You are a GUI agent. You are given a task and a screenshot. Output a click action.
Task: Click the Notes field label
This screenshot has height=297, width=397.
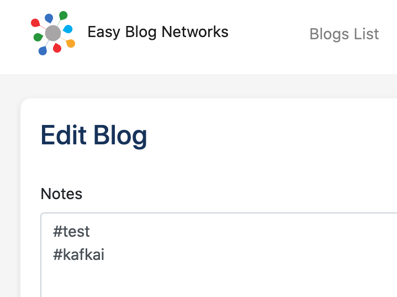click(61, 194)
